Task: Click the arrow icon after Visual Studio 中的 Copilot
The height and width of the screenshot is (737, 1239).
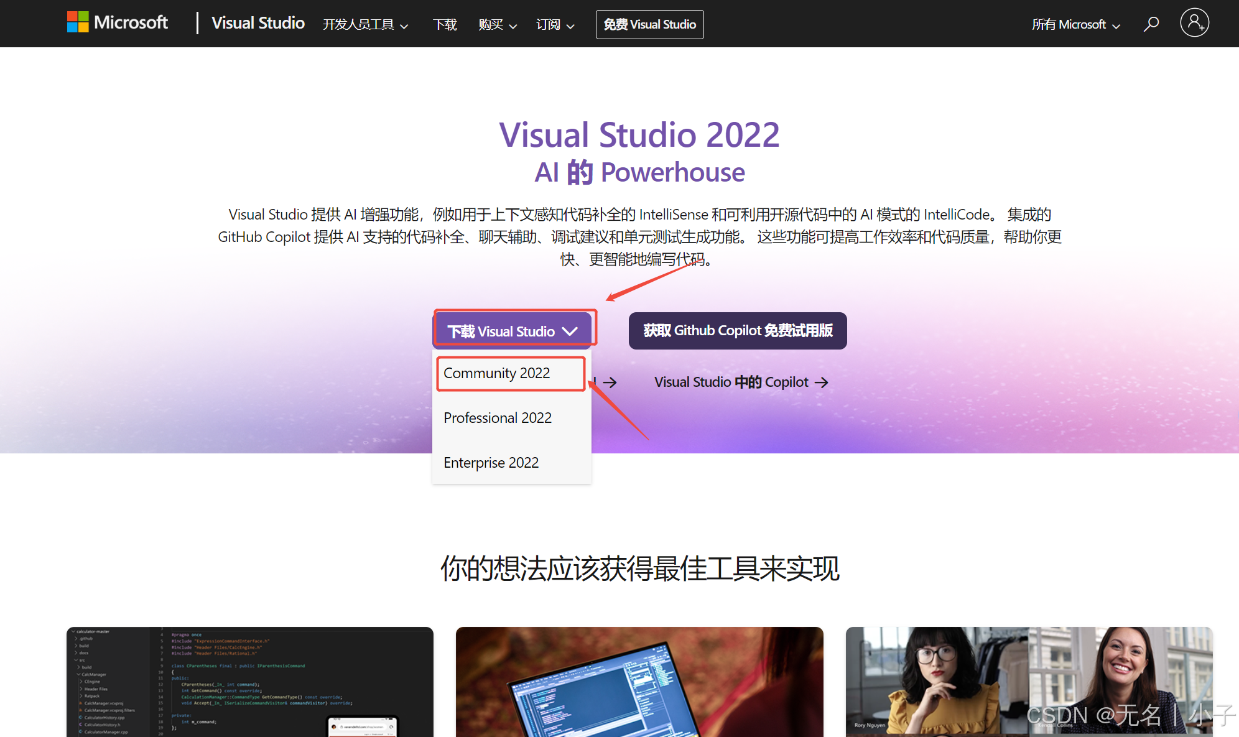Action: pos(822,382)
